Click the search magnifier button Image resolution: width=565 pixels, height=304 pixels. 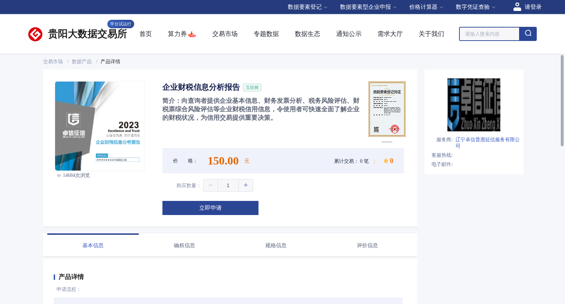[x=528, y=34]
